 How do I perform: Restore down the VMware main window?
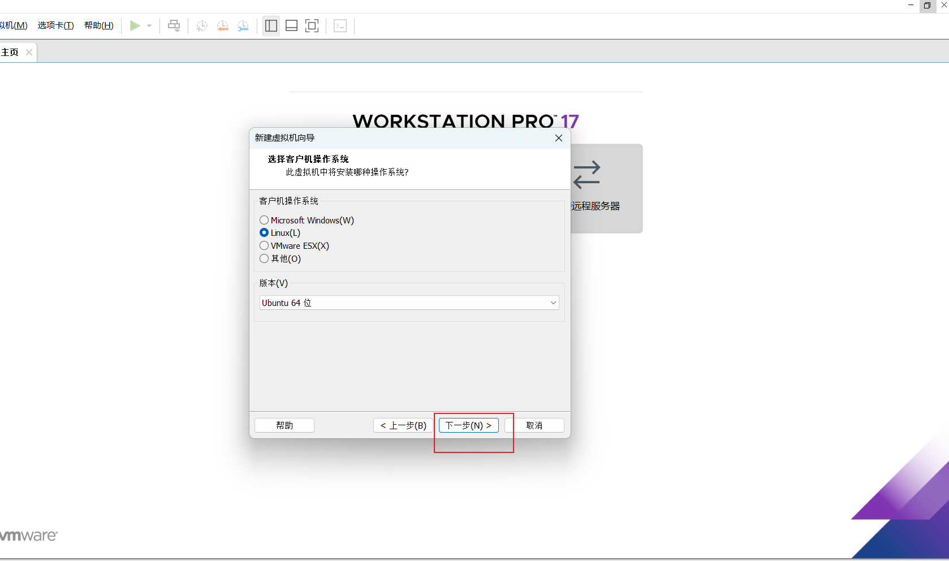click(x=927, y=6)
